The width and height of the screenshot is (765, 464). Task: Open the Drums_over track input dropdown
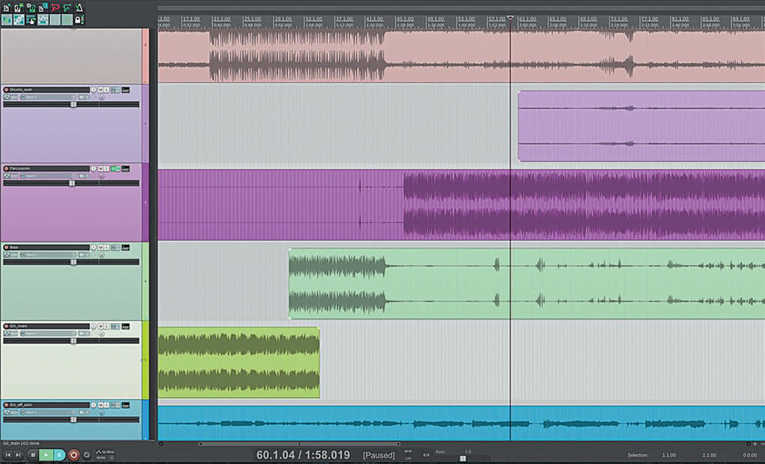(x=48, y=97)
